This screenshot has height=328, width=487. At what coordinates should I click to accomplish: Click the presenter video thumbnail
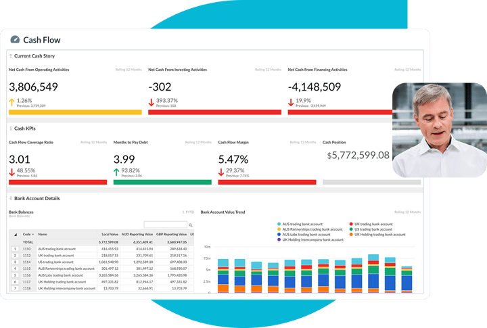[x=440, y=130]
